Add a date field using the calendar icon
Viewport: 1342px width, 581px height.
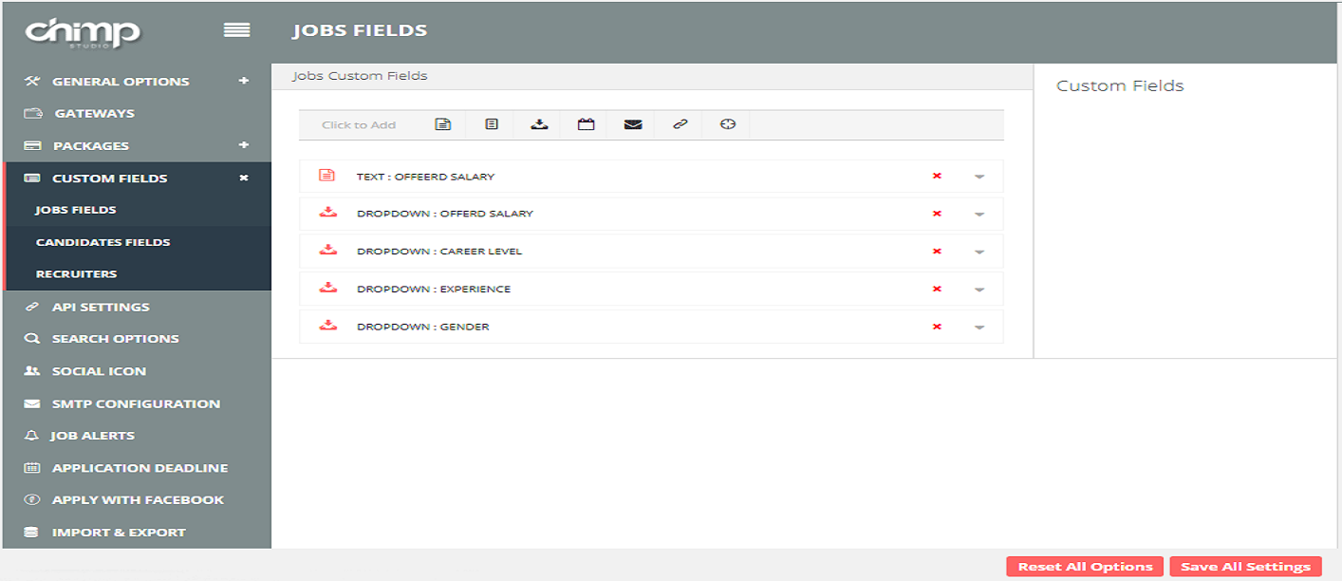point(587,124)
